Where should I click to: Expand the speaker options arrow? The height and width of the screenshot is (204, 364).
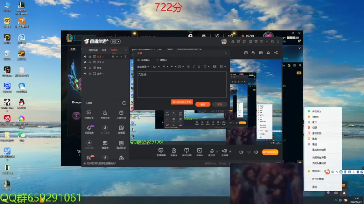coord(230,151)
